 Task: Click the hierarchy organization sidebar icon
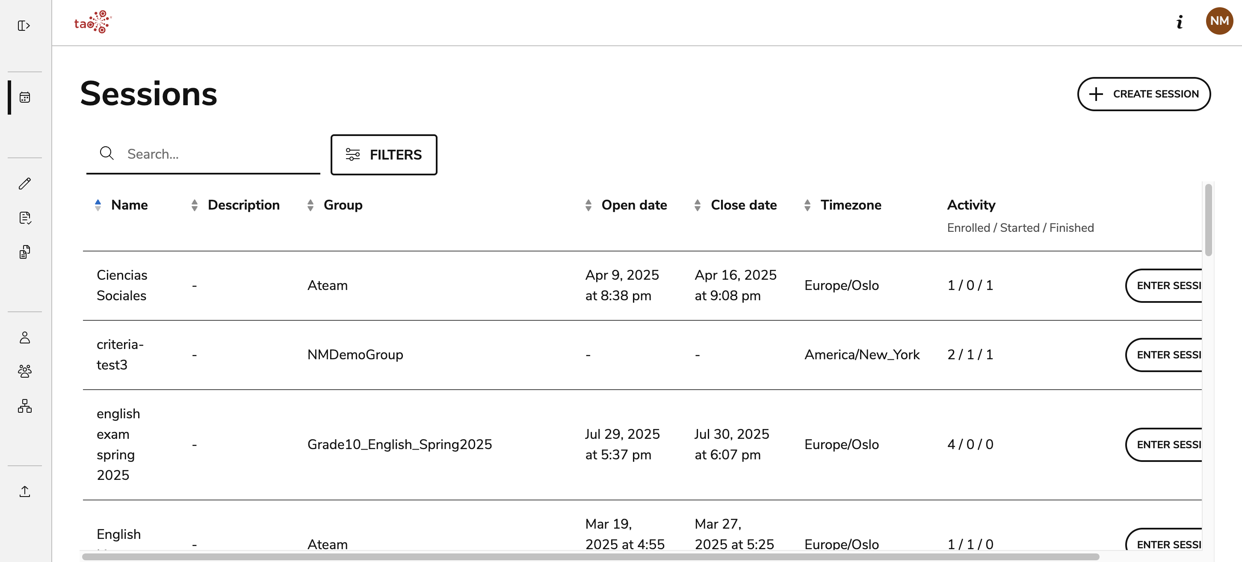[x=25, y=406]
